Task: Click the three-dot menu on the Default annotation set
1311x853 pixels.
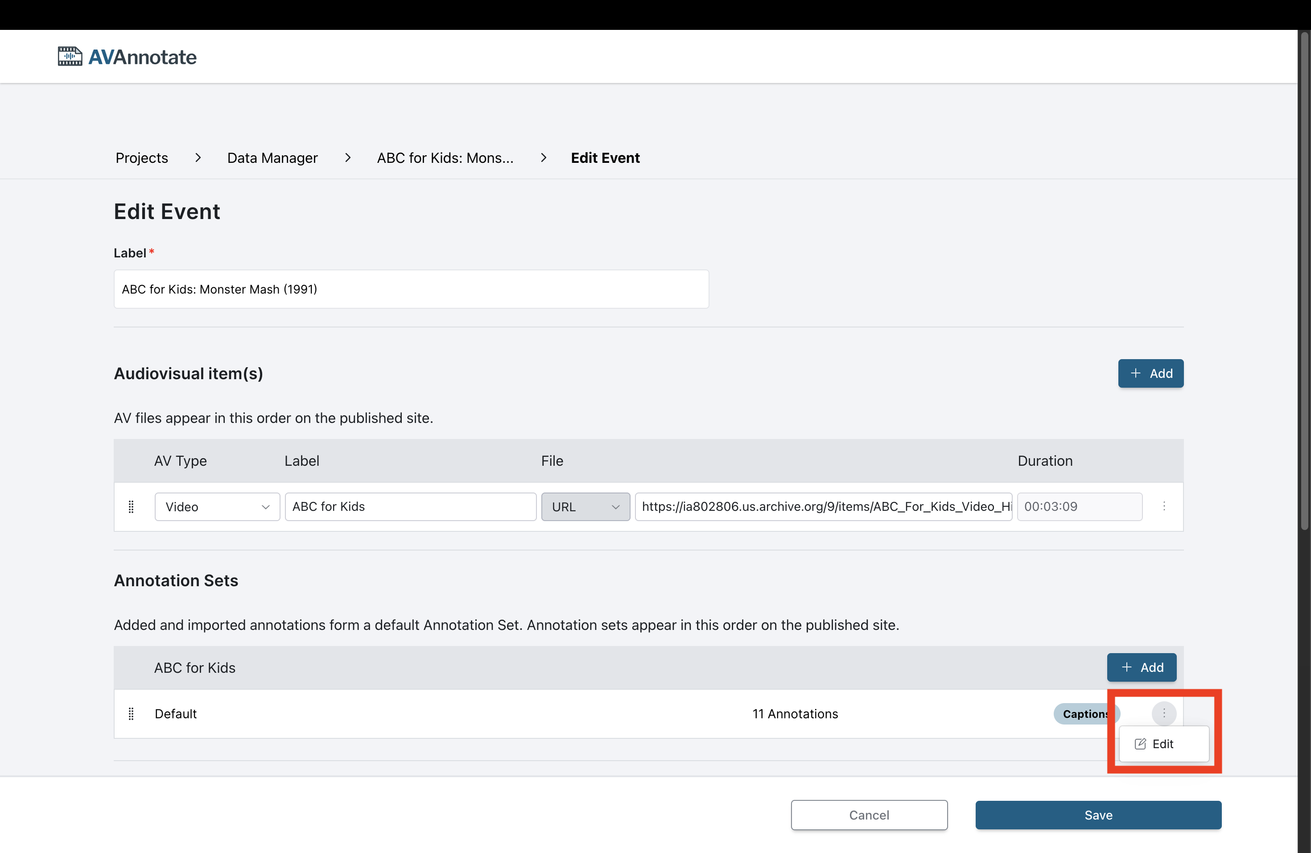Action: point(1163,713)
